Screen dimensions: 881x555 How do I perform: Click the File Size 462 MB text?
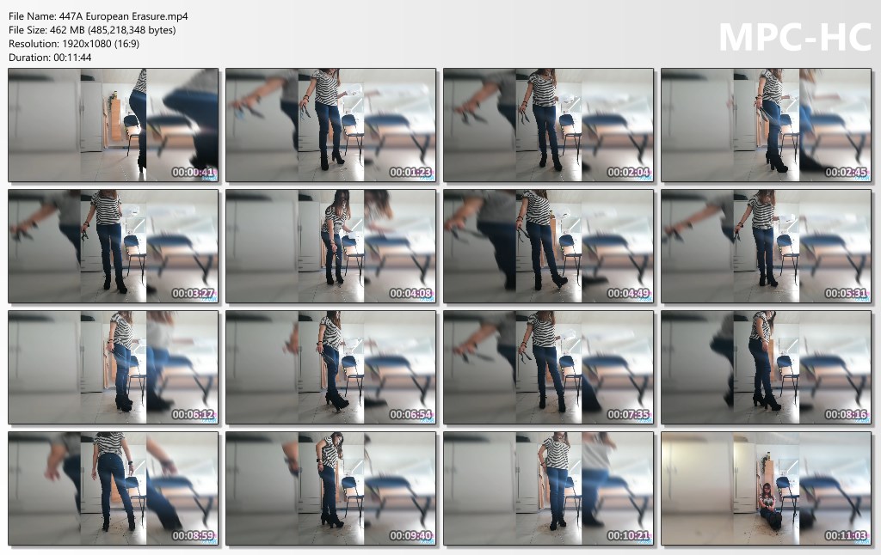(92, 30)
